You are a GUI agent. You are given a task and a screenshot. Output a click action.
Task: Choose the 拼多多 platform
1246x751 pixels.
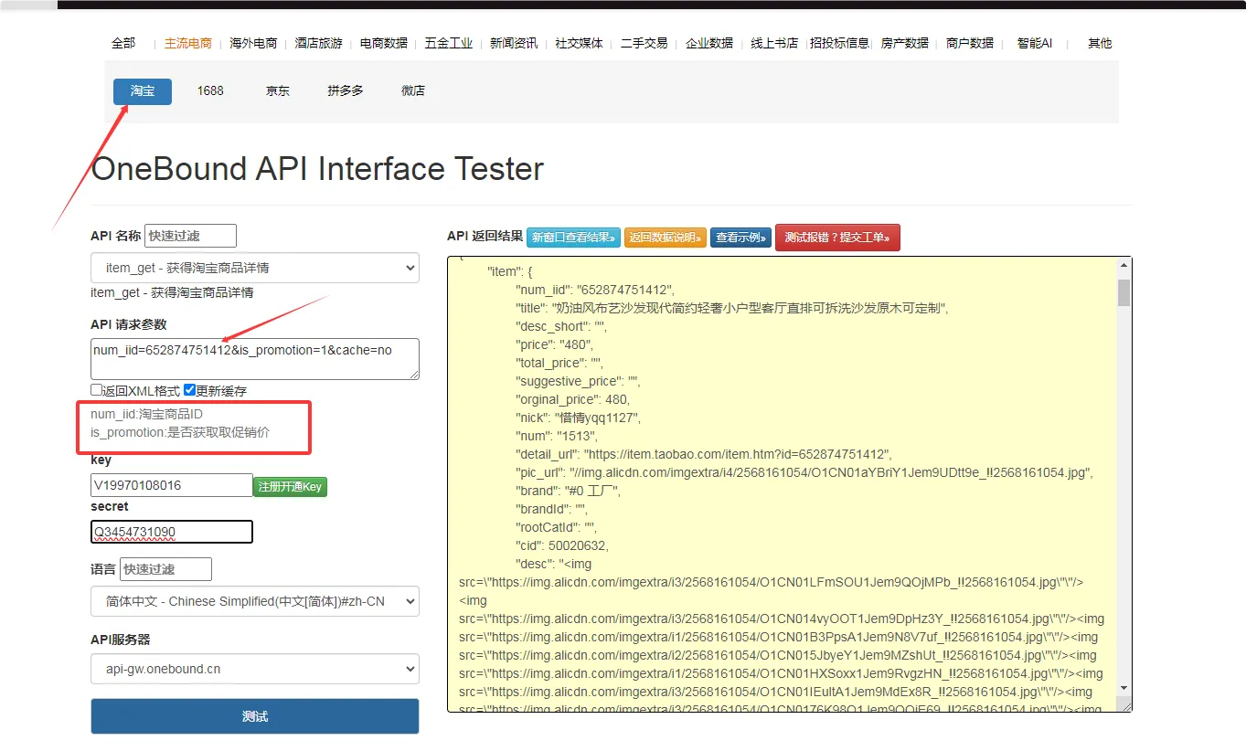[346, 91]
